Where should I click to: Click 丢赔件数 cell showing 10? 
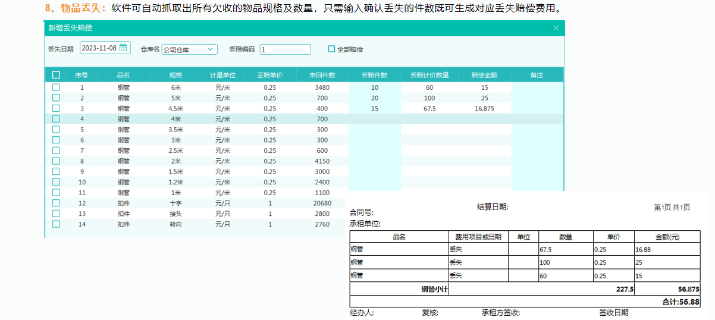[x=375, y=87]
